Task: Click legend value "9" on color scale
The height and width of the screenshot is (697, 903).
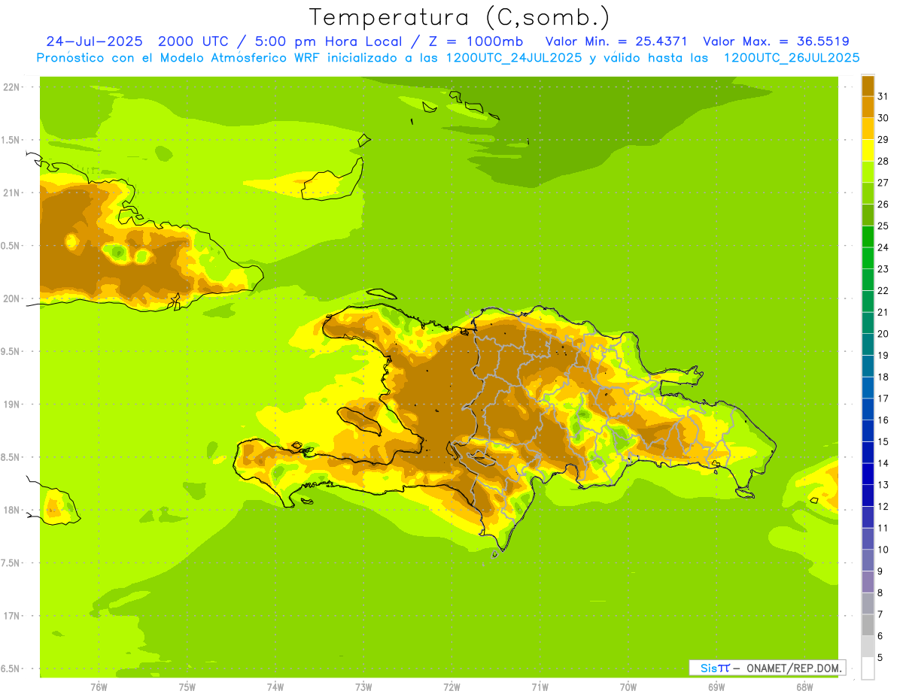Action: click(x=880, y=571)
